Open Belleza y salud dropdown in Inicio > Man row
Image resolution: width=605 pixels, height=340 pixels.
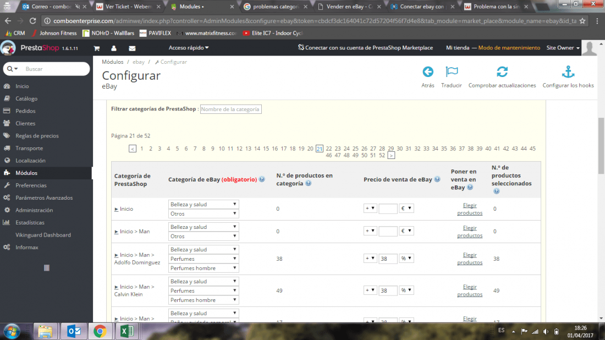coord(204,227)
